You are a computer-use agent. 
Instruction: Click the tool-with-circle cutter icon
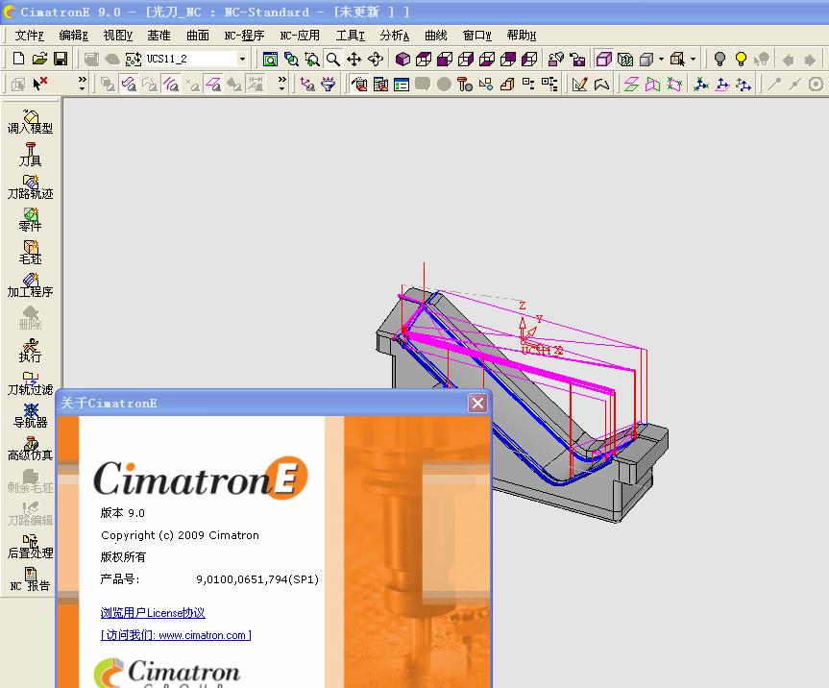tap(465, 85)
